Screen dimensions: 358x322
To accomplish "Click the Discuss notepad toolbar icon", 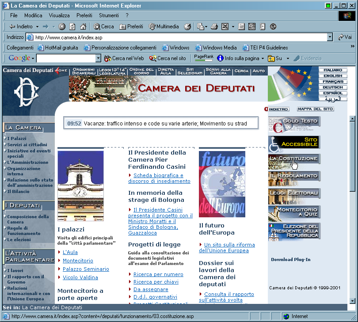I will 241,27.
